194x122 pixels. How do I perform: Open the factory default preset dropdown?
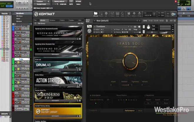60,1
